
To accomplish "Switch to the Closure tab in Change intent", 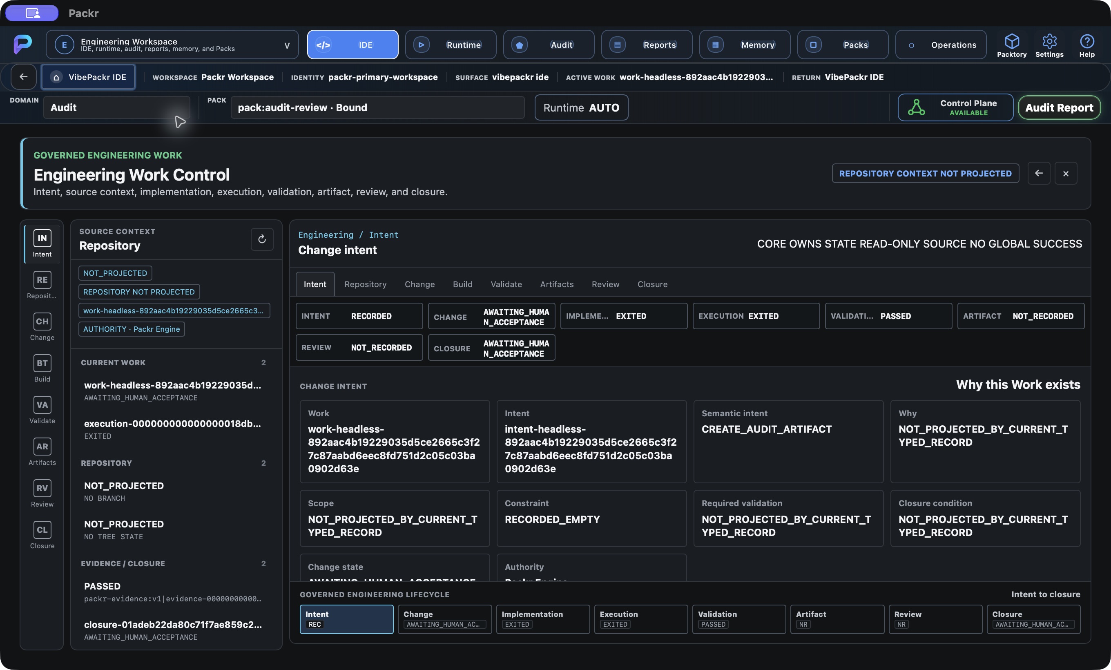I will (652, 284).
